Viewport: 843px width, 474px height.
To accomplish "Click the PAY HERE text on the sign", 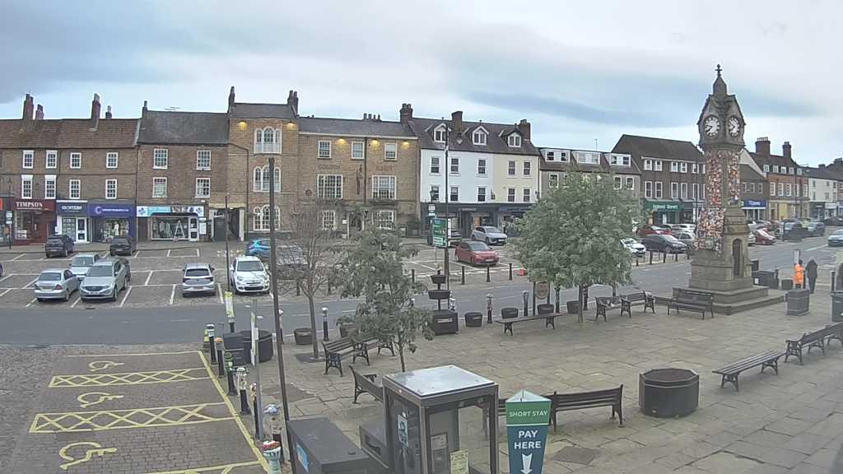I will point(528,440).
